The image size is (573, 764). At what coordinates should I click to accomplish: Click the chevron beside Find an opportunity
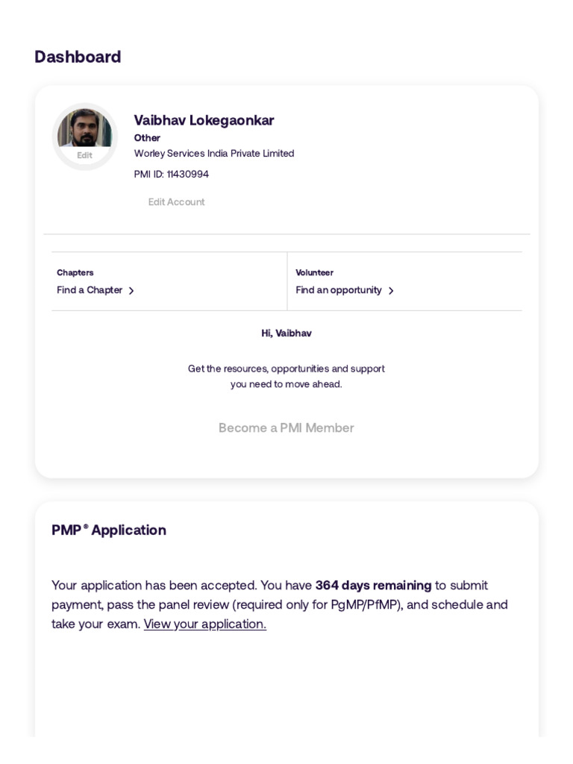(391, 291)
